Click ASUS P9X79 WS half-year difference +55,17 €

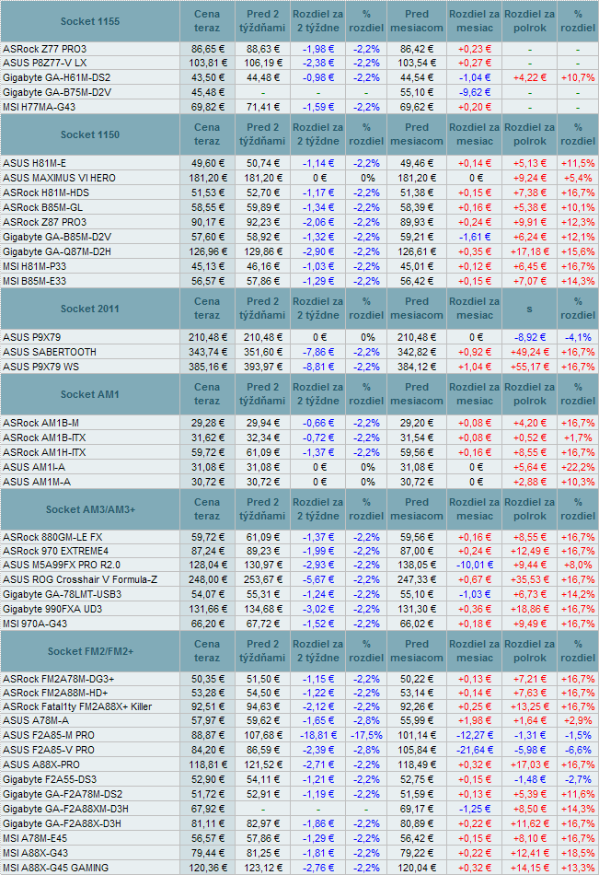pos(529,367)
